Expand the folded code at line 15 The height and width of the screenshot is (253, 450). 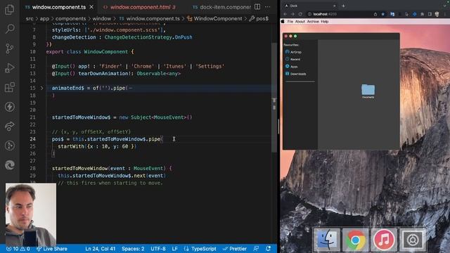41,88
